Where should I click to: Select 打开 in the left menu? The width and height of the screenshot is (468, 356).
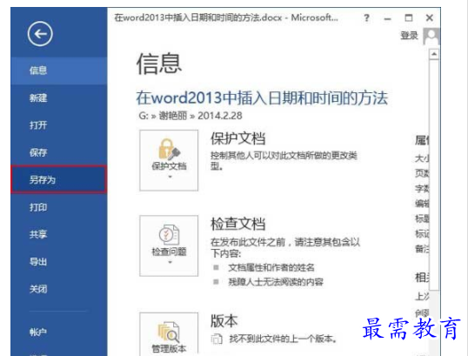point(59,125)
